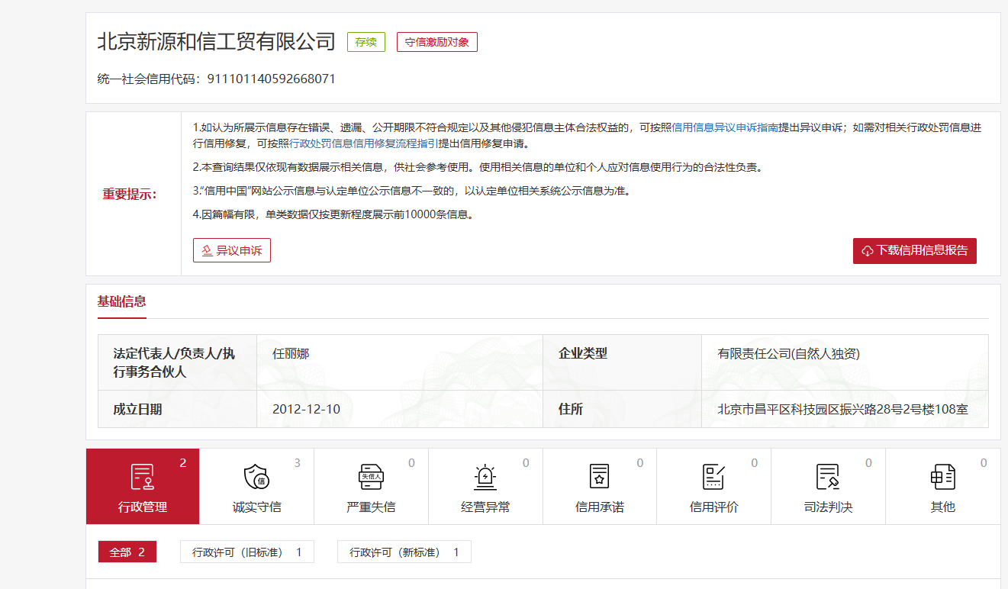
Task: Open the 严重失信 category icon
Action: [371, 477]
